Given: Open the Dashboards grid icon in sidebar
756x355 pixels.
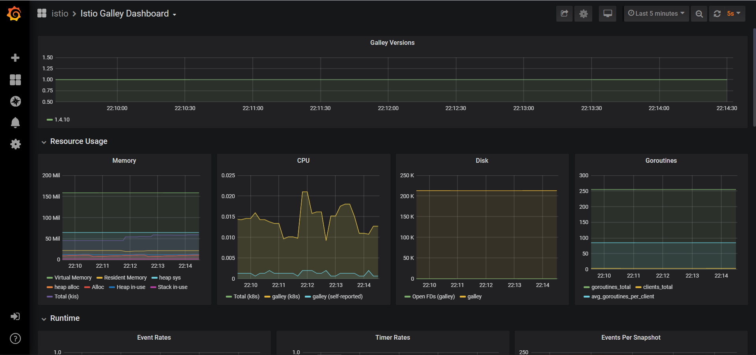Looking at the screenshot, I should (15, 80).
